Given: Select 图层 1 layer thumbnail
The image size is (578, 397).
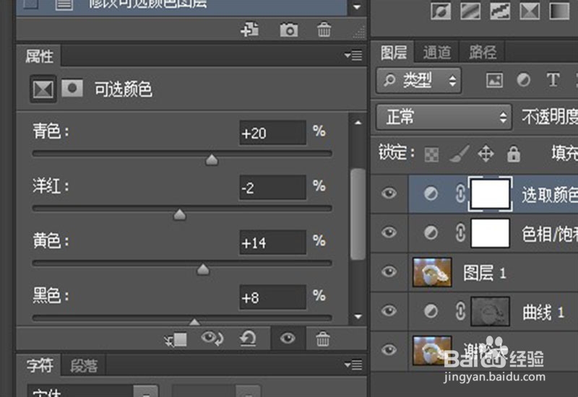Looking at the screenshot, I should [432, 272].
